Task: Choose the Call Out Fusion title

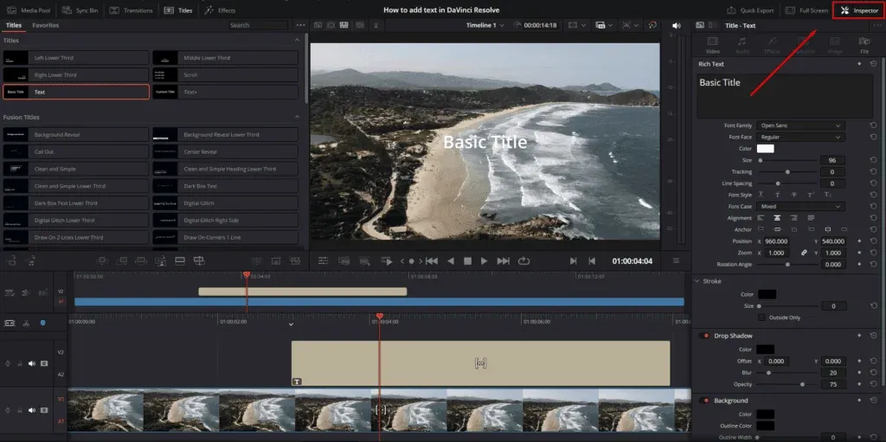Action: pos(76,152)
